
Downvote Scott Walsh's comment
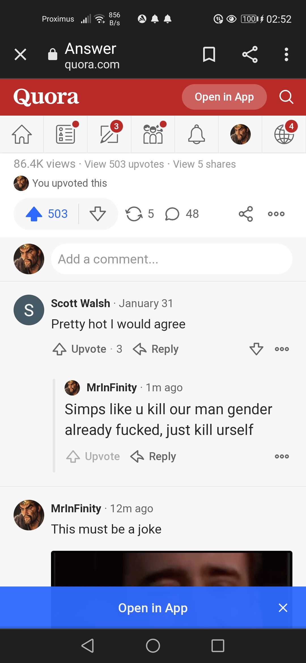tap(256, 349)
